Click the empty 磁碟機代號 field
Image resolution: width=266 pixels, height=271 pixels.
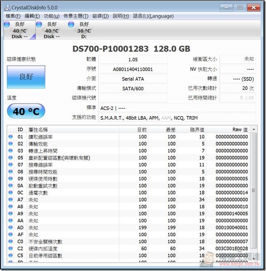[133, 98]
